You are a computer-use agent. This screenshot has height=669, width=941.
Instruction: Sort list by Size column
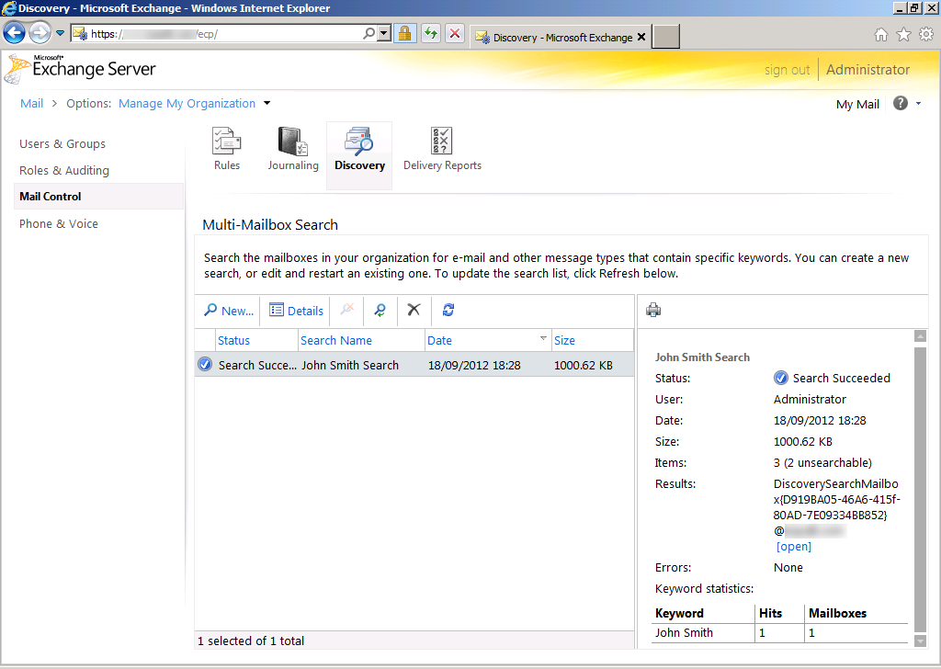[x=592, y=340]
